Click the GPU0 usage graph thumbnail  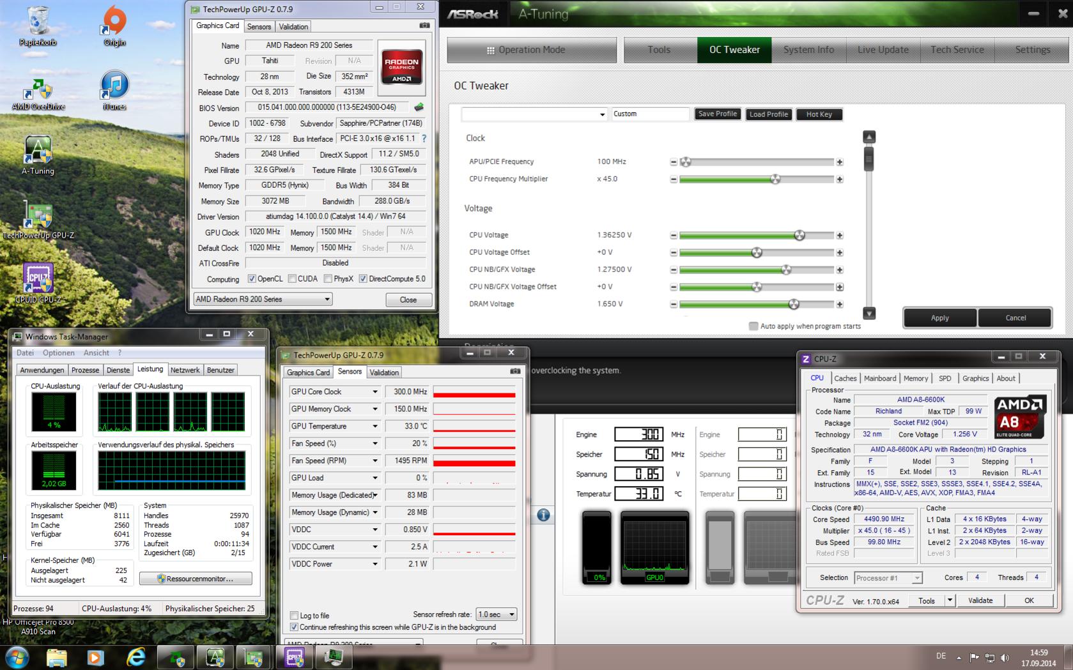click(654, 547)
